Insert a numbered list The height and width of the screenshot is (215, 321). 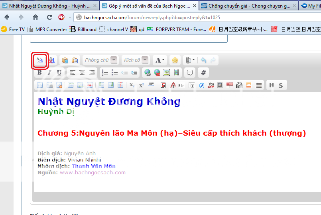[105, 73]
